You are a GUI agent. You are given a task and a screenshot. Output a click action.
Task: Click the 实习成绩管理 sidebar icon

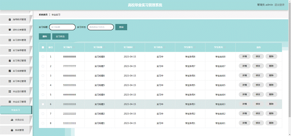10,71
